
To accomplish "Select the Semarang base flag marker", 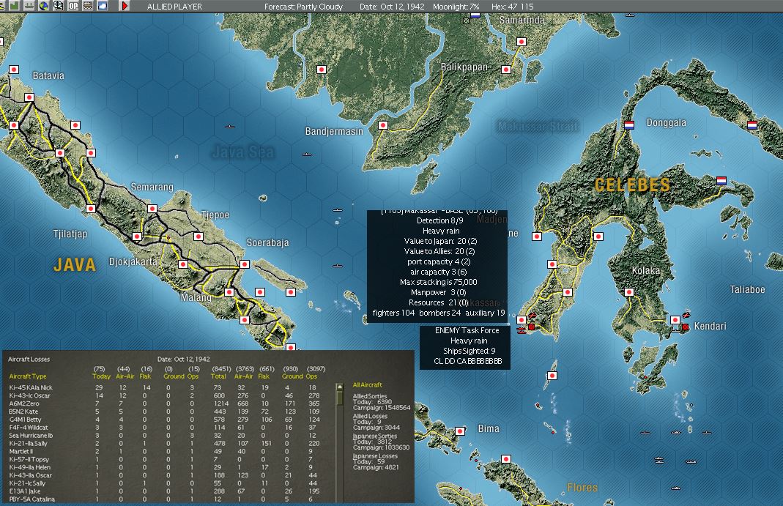I will [152, 209].
